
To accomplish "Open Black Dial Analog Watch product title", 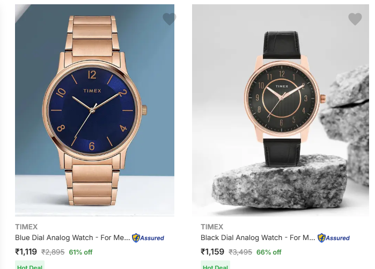I will (258, 238).
